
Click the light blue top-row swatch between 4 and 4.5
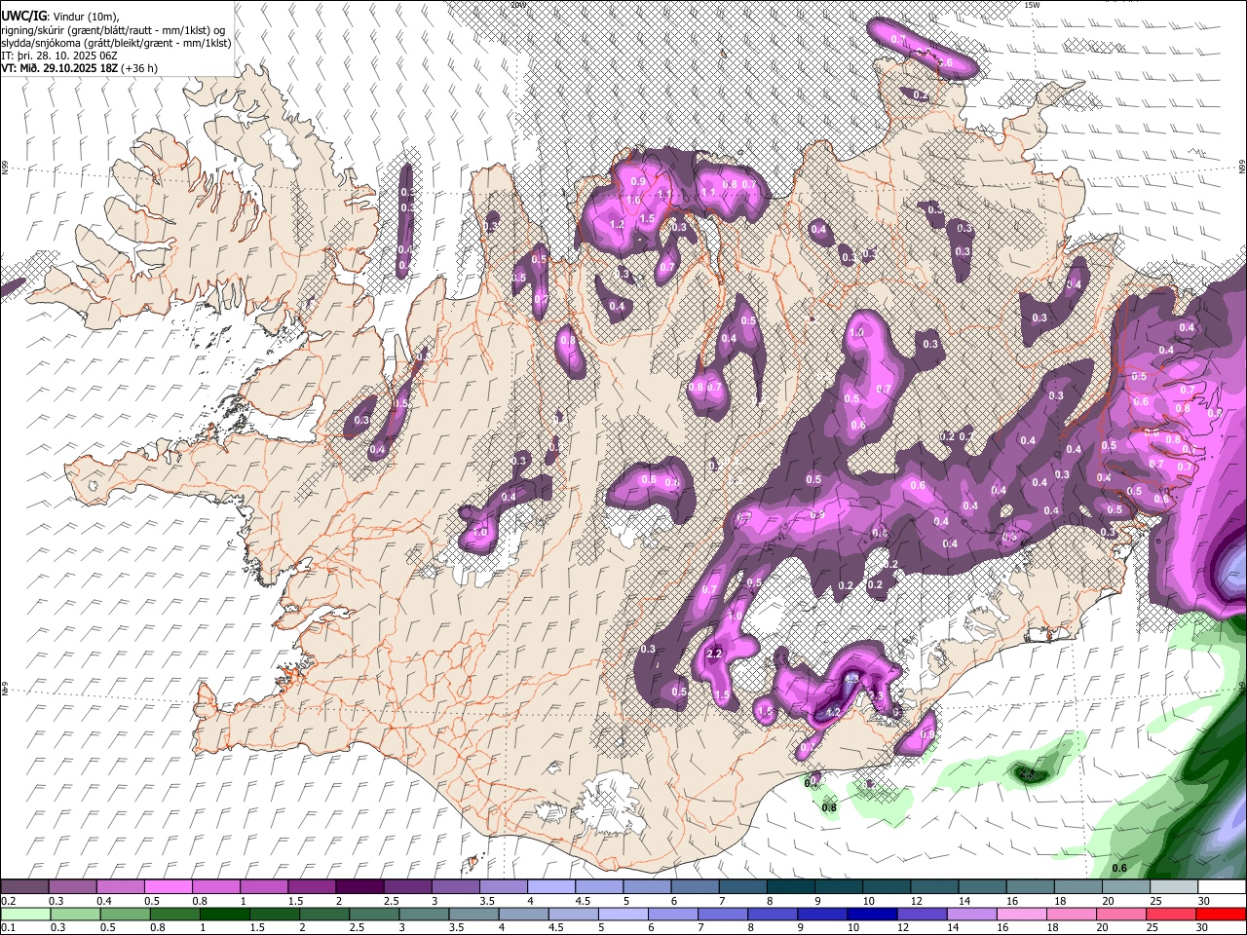(x=550, y=887)
